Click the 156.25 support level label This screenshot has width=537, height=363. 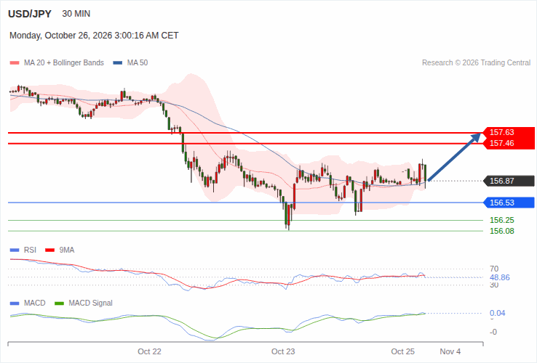tap(502, 220)
